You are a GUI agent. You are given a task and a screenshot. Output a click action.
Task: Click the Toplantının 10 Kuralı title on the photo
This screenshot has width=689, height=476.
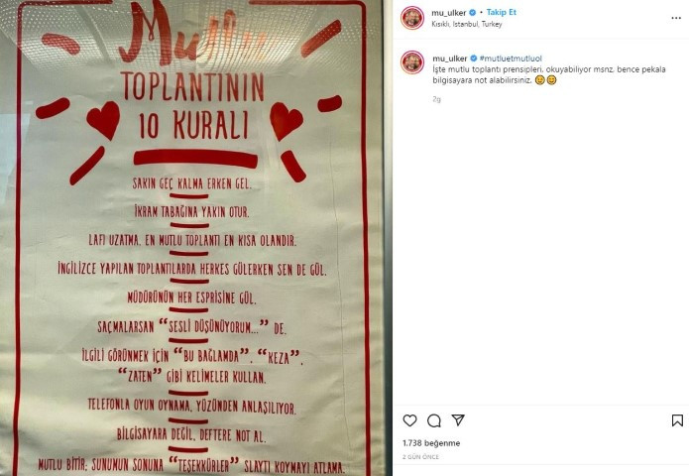click(x=193, y=105)
